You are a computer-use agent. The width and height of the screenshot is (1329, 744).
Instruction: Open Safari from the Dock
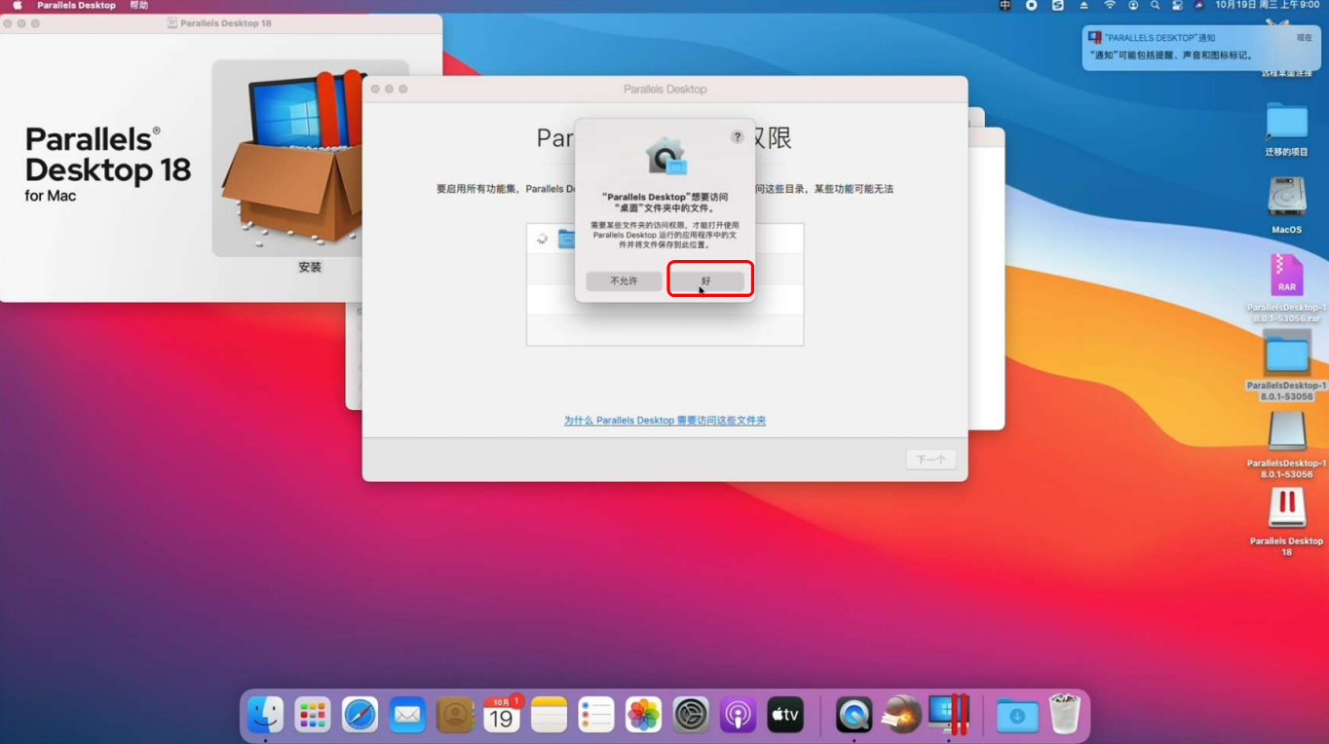(360, 716)
